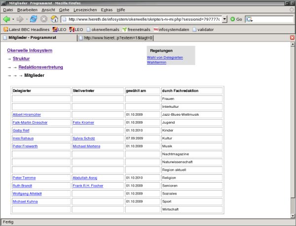Open the Datei menu
296x226 pixels.
[8, 10]
